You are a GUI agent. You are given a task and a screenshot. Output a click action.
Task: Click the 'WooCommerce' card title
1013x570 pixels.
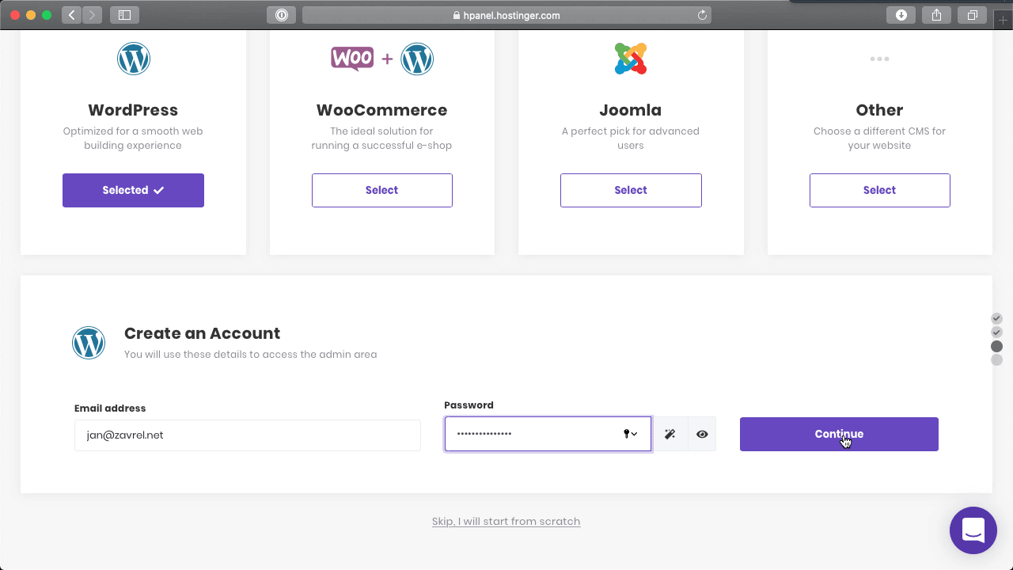(x=382, y=110)
